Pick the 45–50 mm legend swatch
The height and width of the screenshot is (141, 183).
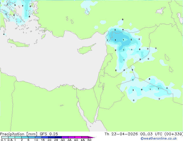[x=85, y=137]
